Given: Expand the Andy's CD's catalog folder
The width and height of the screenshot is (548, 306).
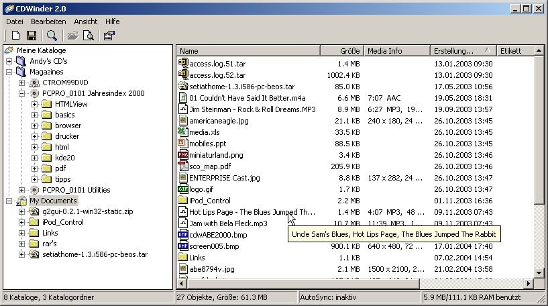Looking at the screenshot, I should coord(9,61).
